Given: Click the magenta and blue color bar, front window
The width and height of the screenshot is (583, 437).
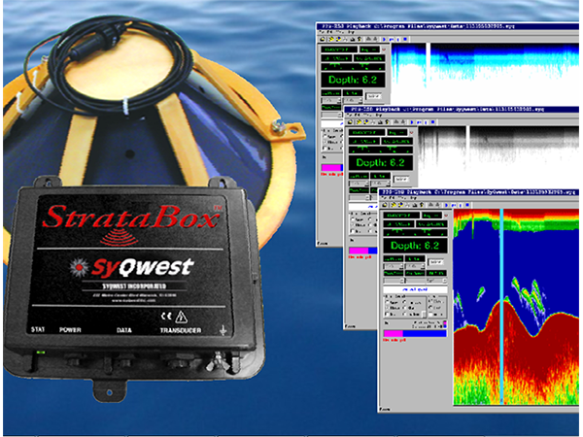Looking at the screenshot, I should coord(415,334).
